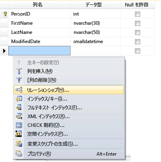Click the relationships icon next to リレーションシップ
161x162 pixels.
click(x=19, y=90)
